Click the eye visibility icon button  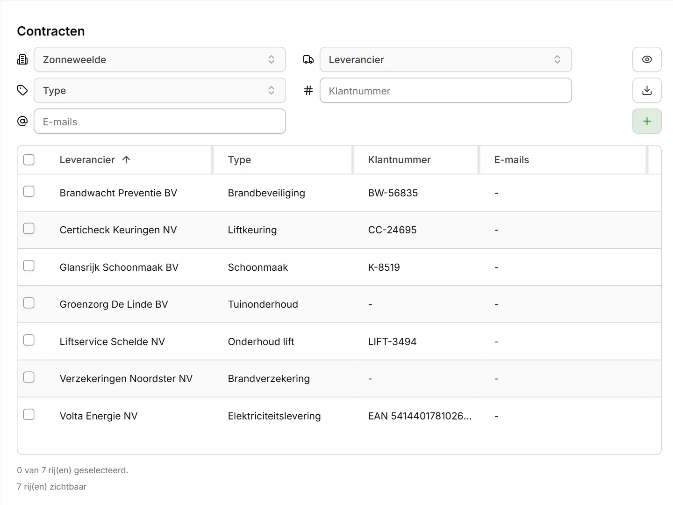647,59
